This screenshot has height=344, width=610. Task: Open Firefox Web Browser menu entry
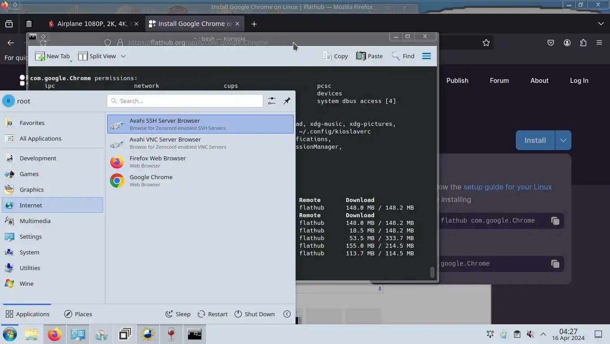[x=200, y=162]
